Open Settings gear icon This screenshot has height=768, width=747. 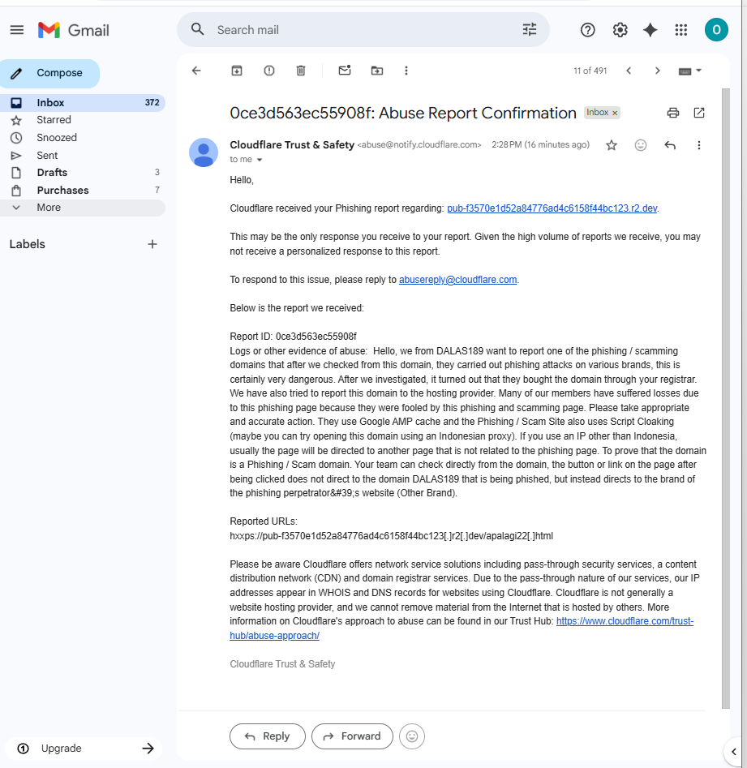coord(620,30)
